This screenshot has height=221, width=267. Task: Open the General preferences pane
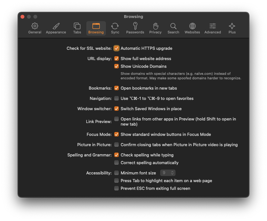tap(35, 28)
